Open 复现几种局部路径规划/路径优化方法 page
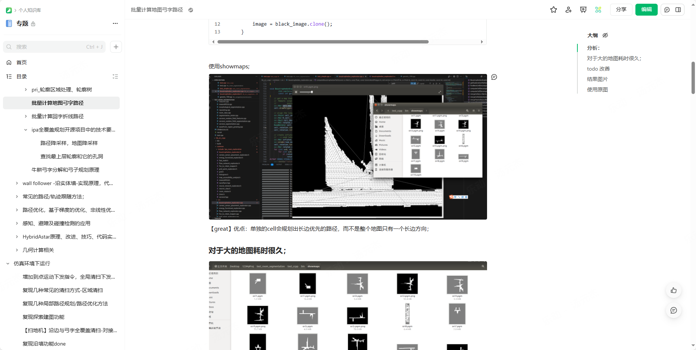696x350 pixels. click(x=65, y=304)
